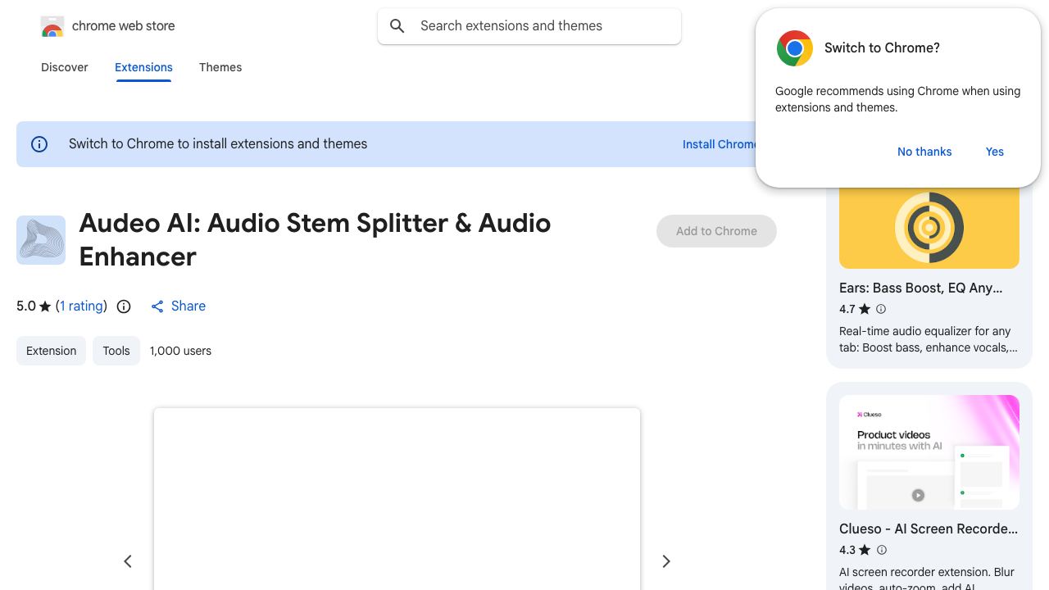Click the Ears description 'Real-time audio equalizer' text
The width and height of the screenshot is (1049, 590).
point(929,339)
